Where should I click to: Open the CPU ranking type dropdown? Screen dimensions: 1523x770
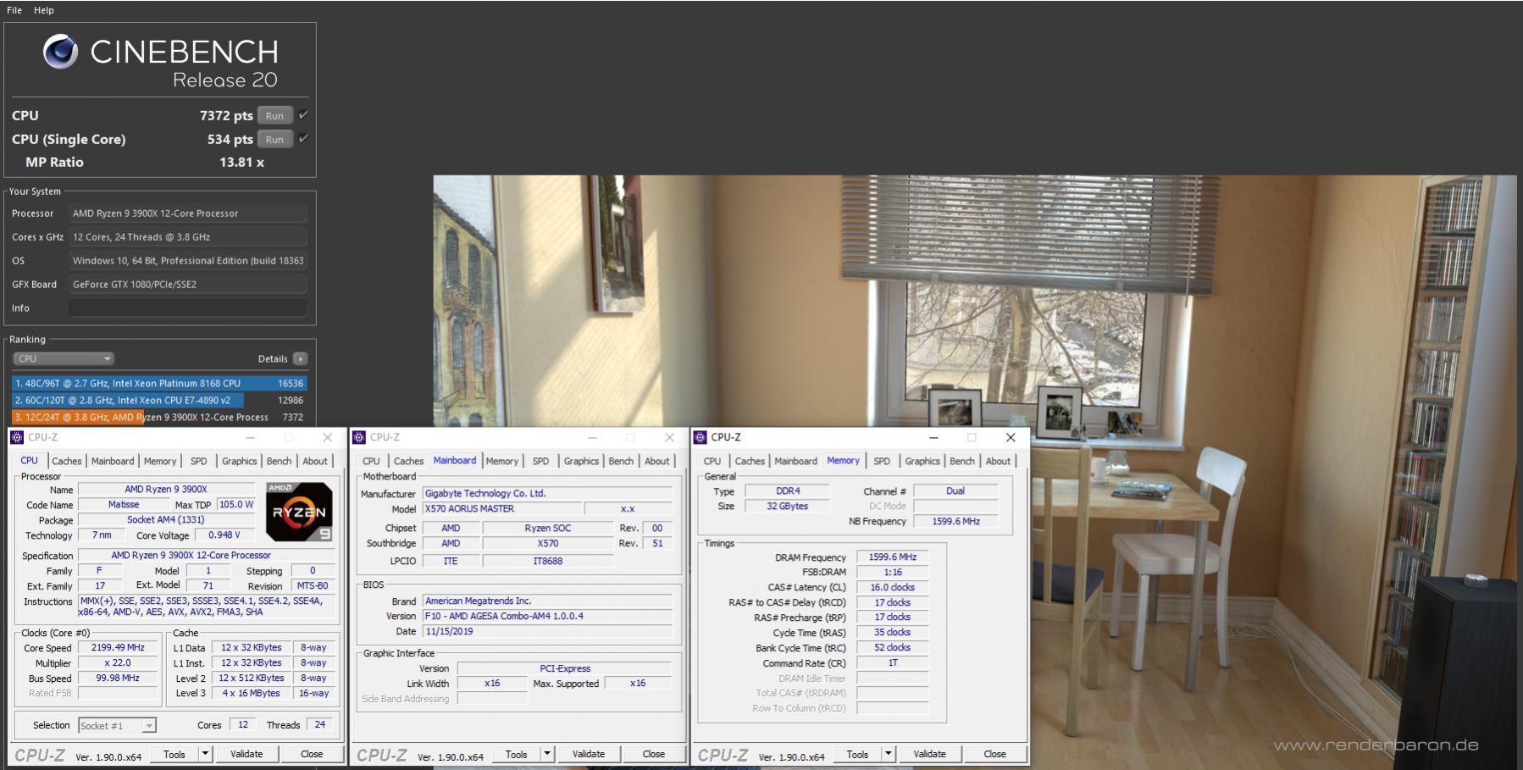tap(63, 358)
